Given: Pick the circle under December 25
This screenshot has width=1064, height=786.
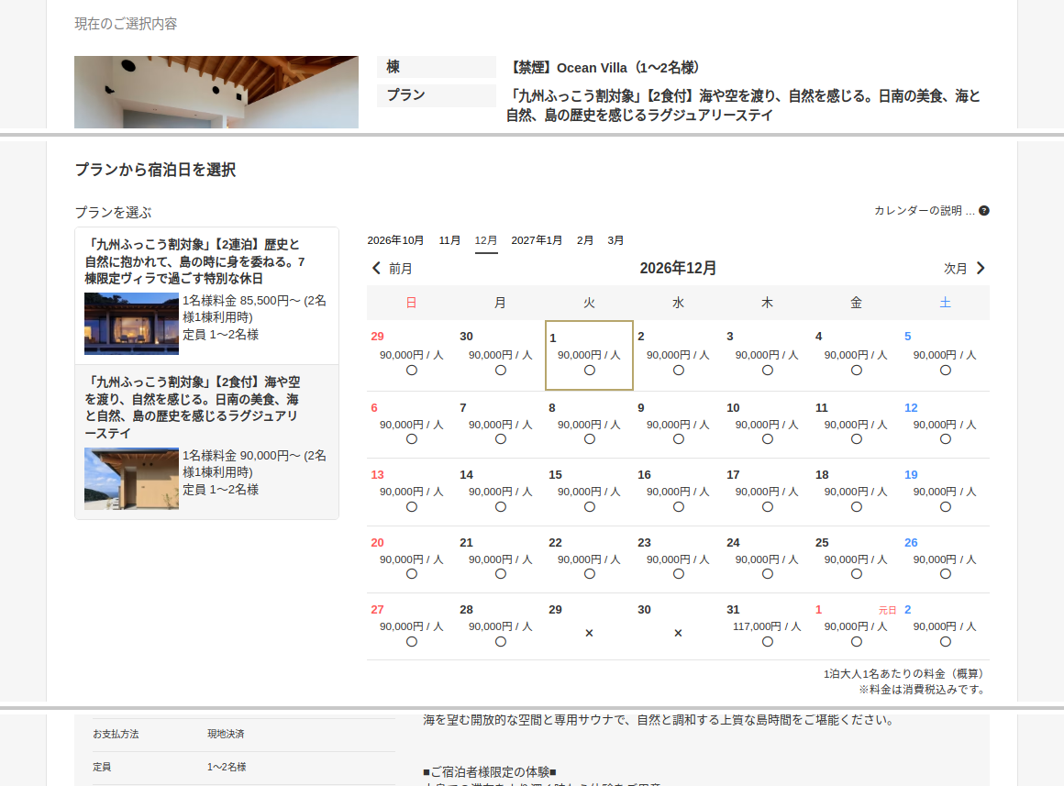Looking at the screenshot, I should click(857, 573).
